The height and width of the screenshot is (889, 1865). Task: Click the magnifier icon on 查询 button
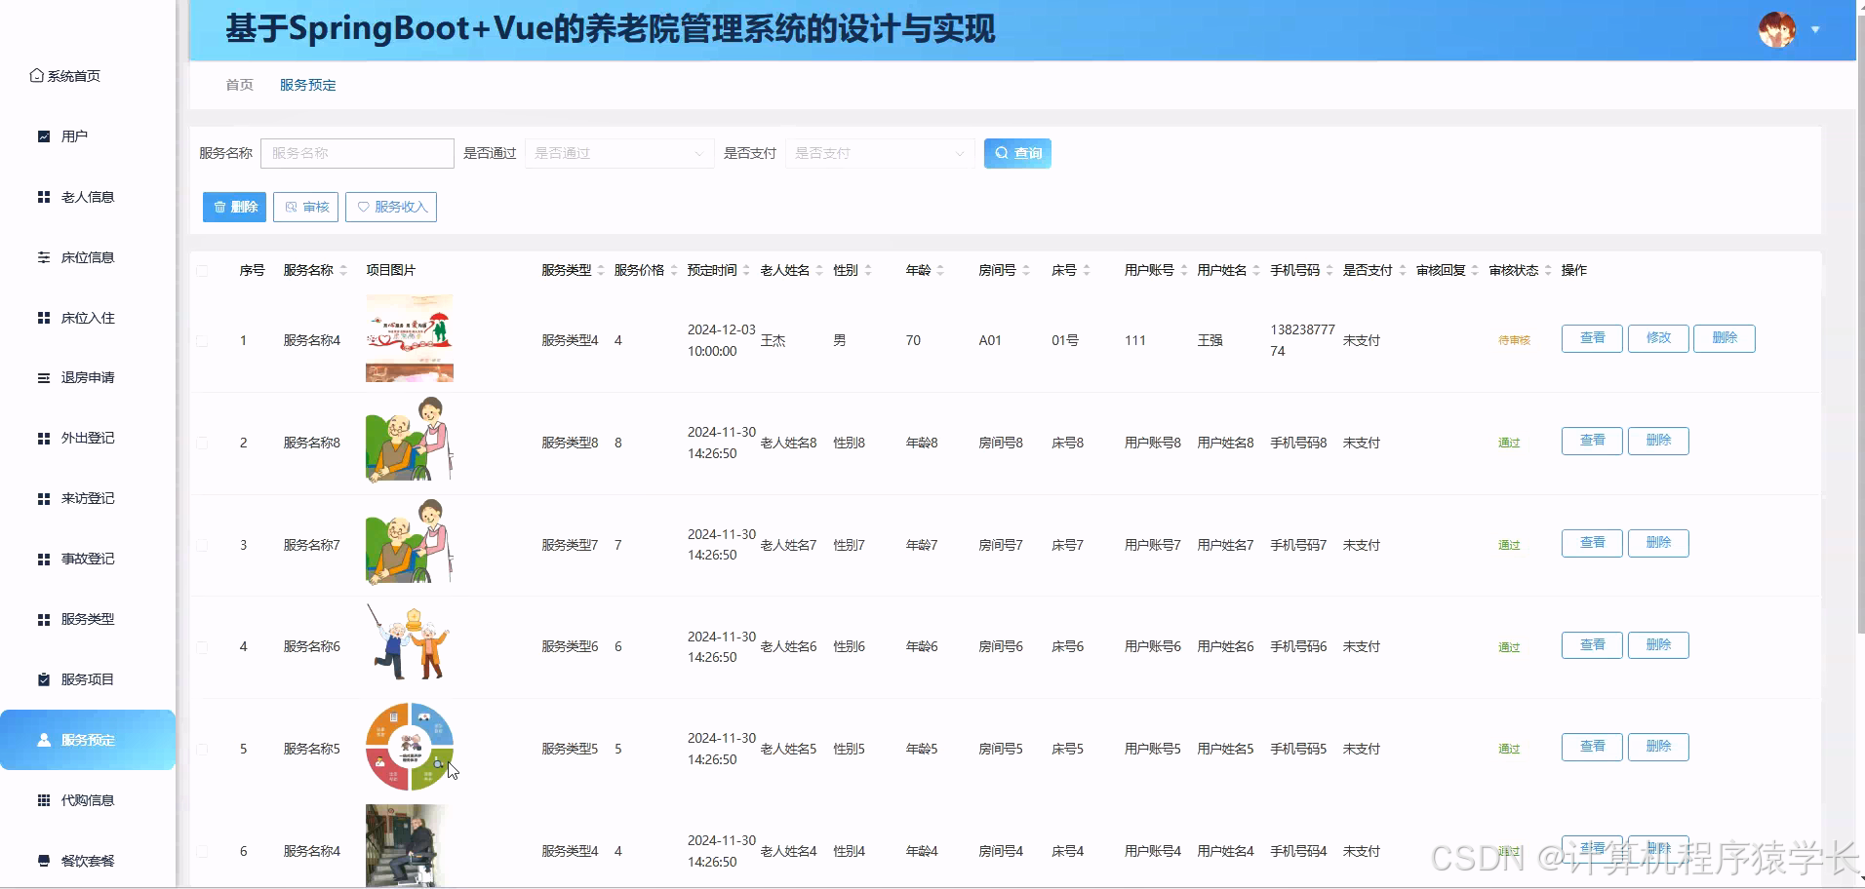pyautogui.click(x=1001, y=152)
